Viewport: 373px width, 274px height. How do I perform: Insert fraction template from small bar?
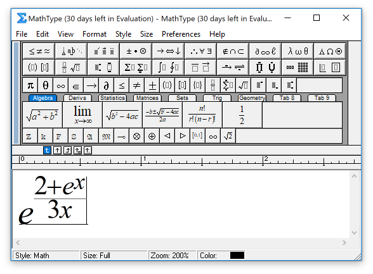pos(213,85)
